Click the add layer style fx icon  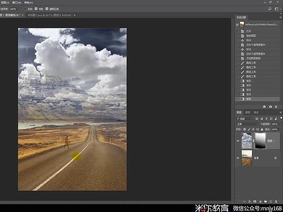click(x=250, y=202)
